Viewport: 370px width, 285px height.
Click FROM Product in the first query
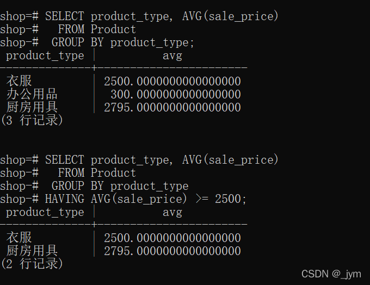(x=97, y=29)
